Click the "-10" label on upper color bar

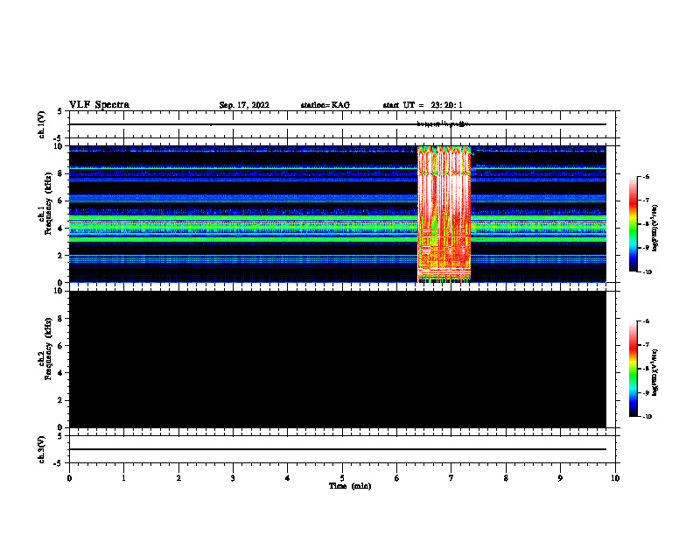click(647, 272)
